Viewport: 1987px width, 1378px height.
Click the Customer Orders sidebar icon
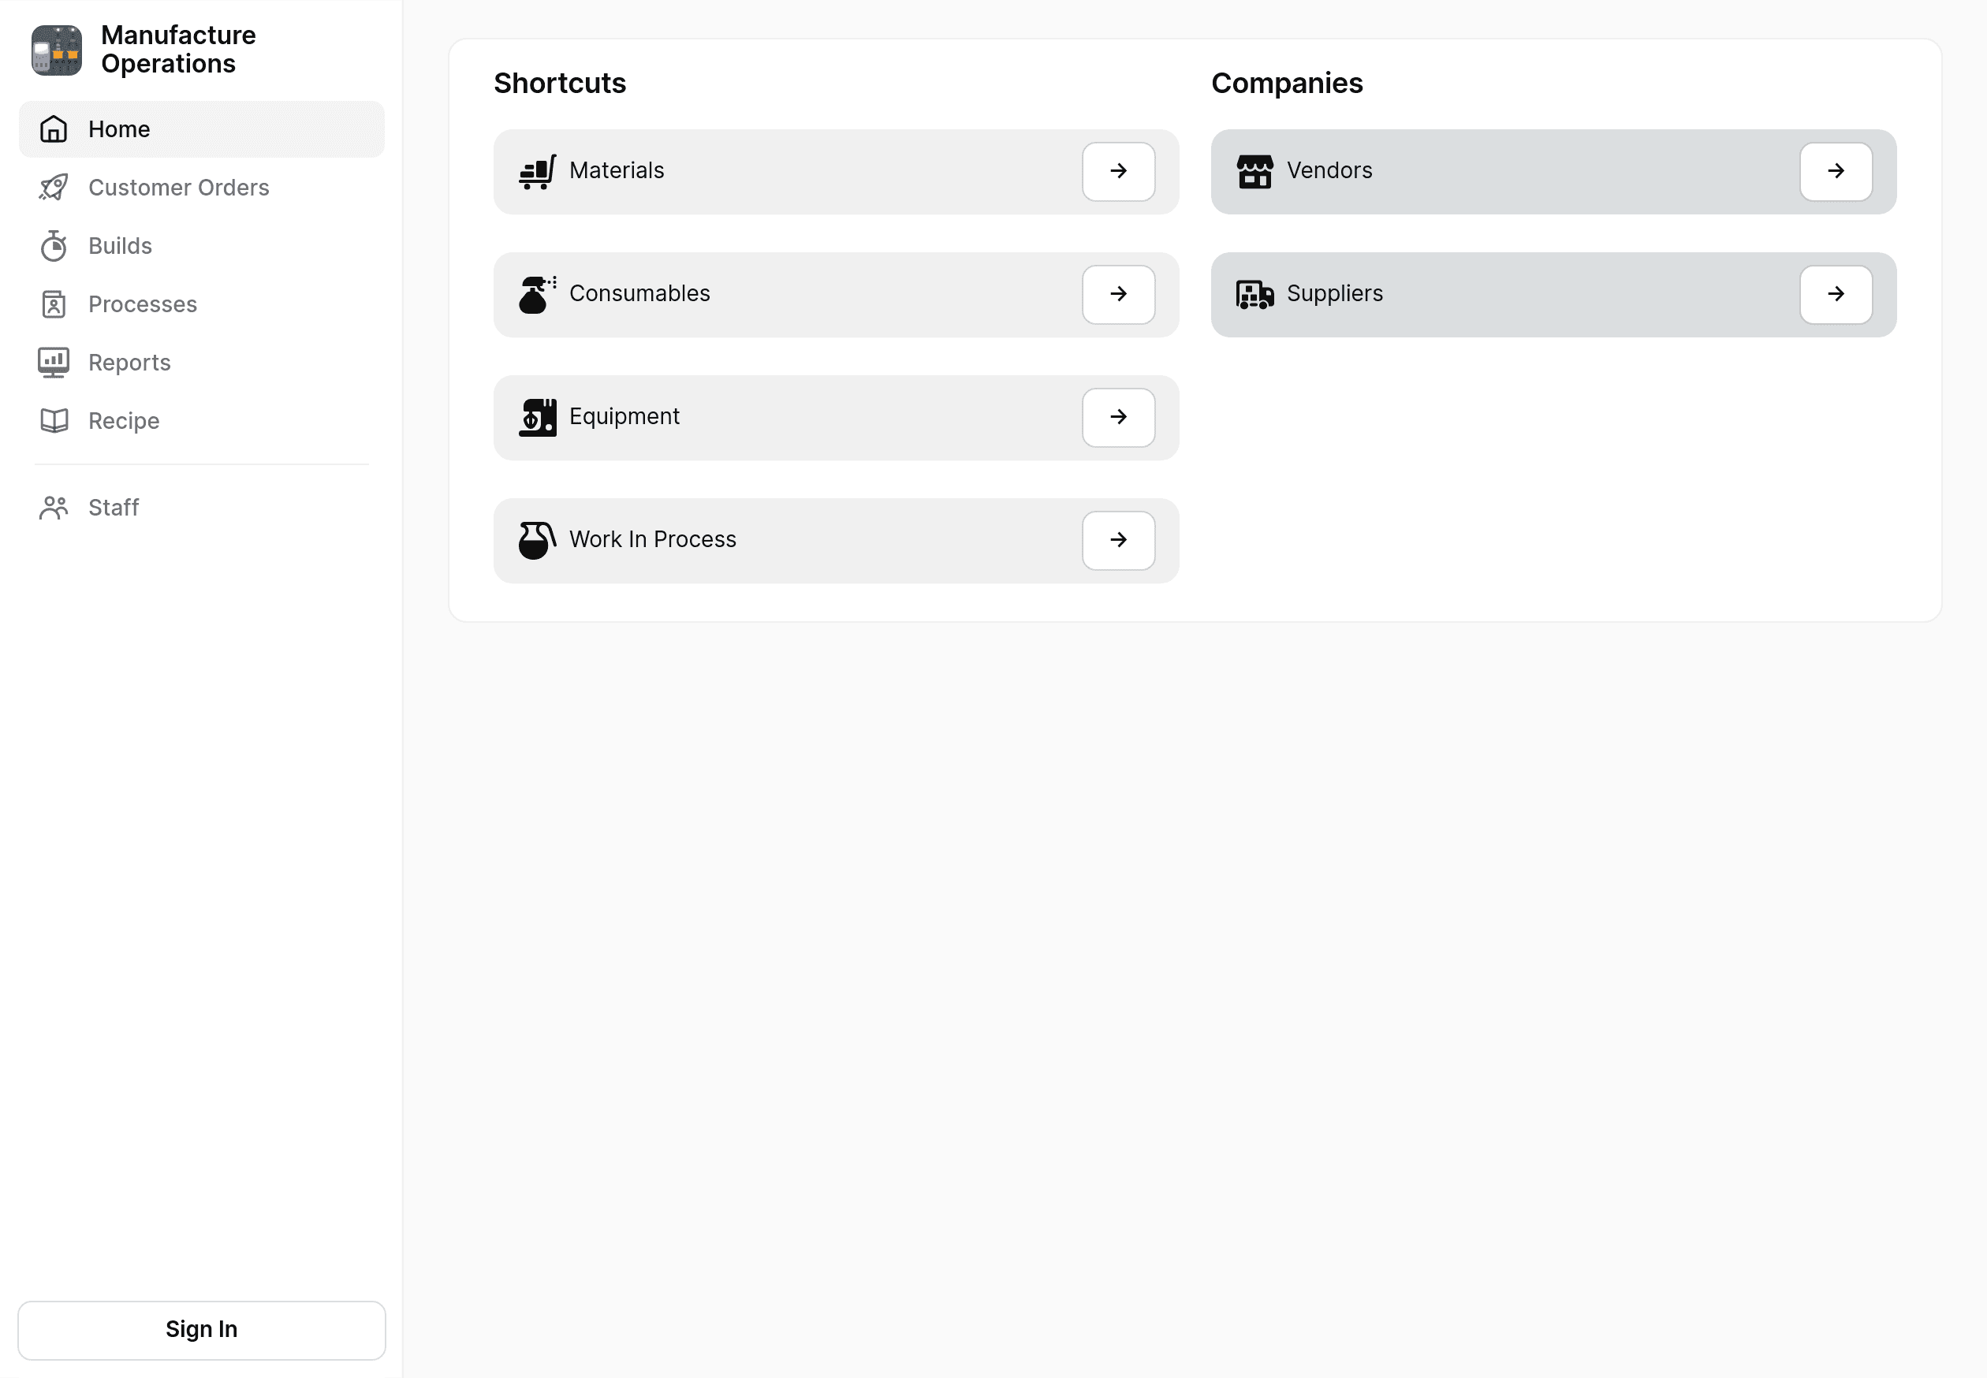click(53, 187)
